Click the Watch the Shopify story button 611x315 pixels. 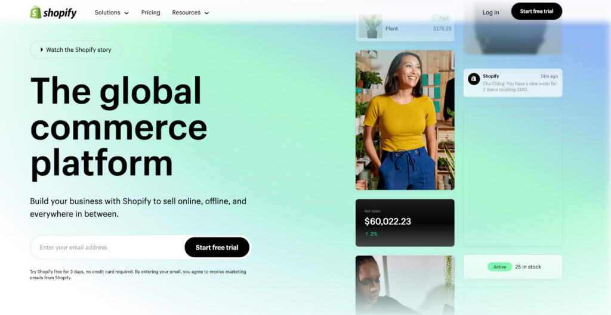pyautogui.click(x=76, y=49)
